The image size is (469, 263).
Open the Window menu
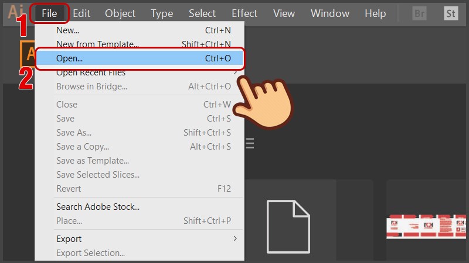point(330,13)
